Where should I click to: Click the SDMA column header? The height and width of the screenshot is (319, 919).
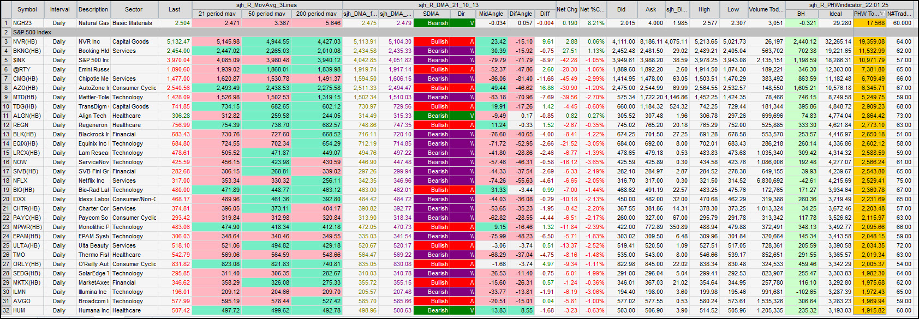click(431, 14)
